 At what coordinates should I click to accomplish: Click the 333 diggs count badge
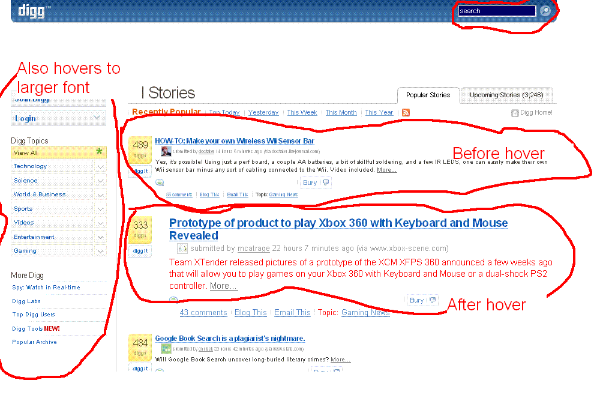[140, 229]
